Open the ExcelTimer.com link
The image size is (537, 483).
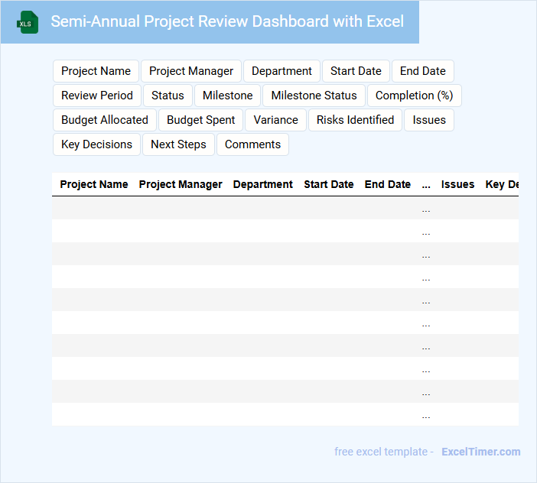(x=480, y=452)
